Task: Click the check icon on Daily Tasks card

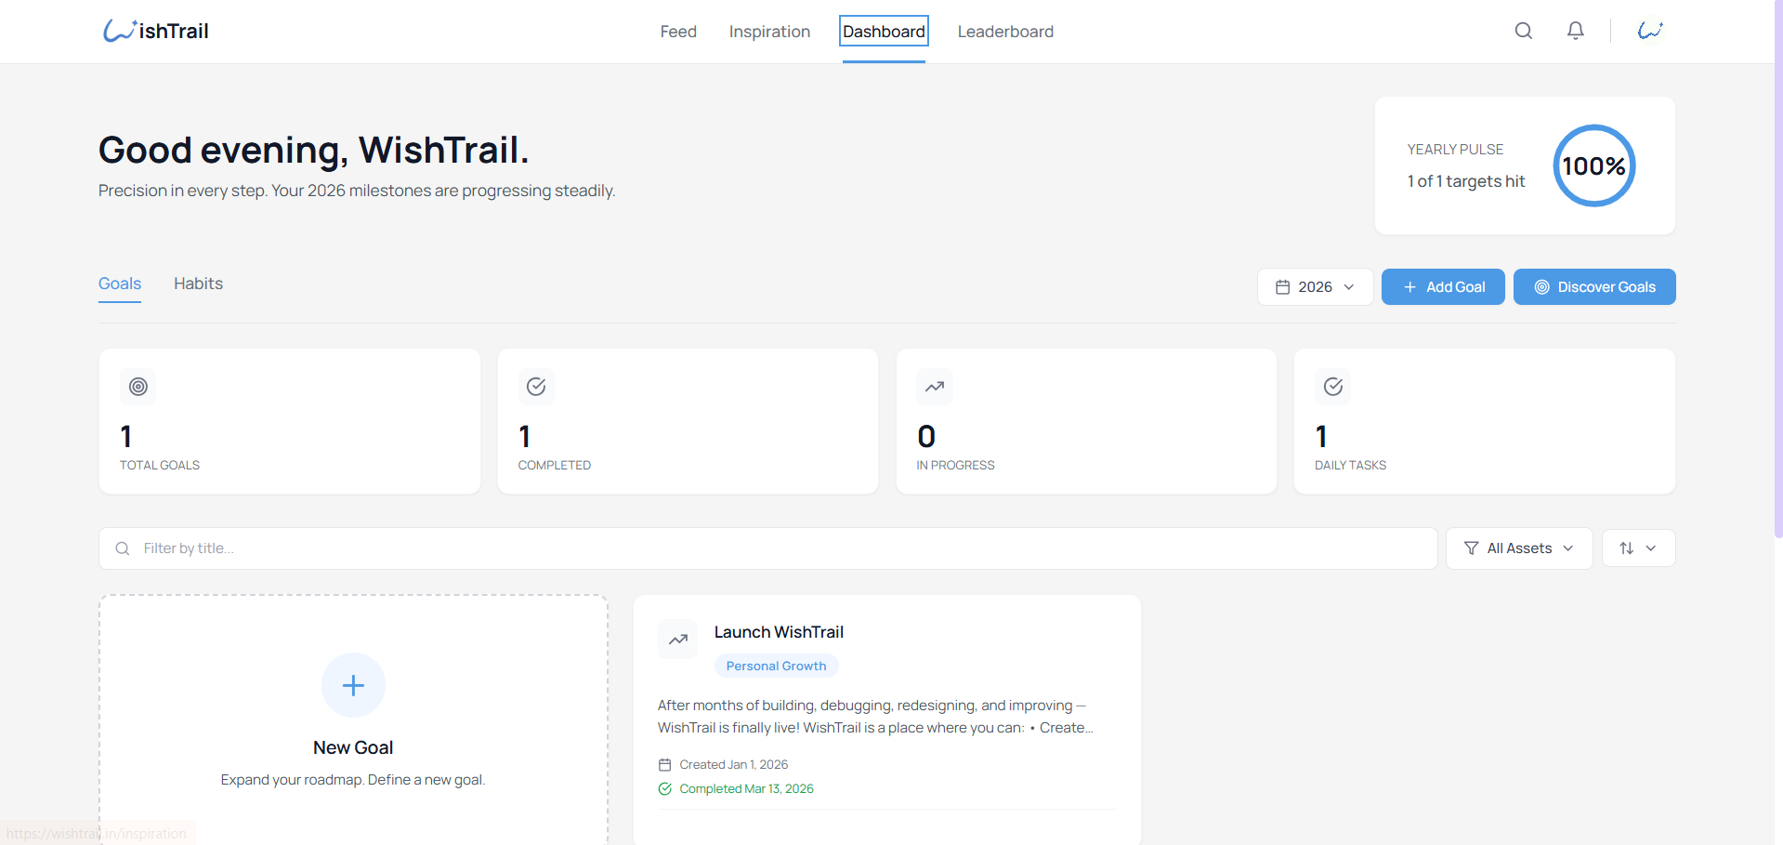Action: coord(1332,387)
